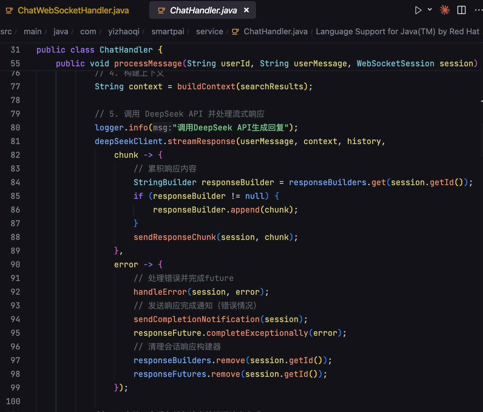Open the smartpai breadcrumb folder
The width and height of the screenshot is (483, 412).
pyautogui.click(x=168, y=31)
